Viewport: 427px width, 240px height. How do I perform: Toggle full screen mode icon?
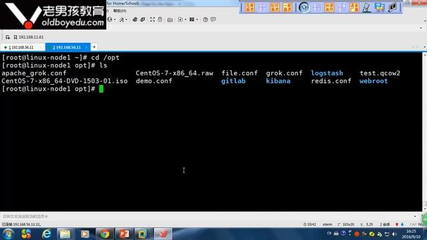[x=152, y=19]
